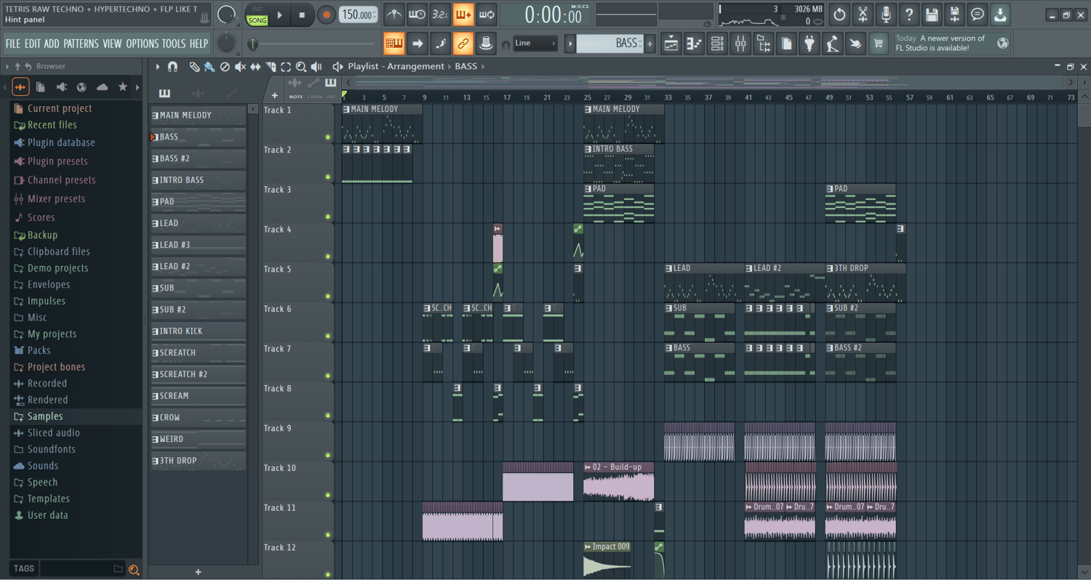Open the Line snap dropdown

pos(535,44)
